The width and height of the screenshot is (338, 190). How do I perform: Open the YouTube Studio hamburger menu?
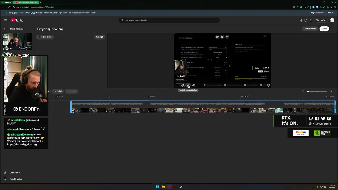pos(5,20)
